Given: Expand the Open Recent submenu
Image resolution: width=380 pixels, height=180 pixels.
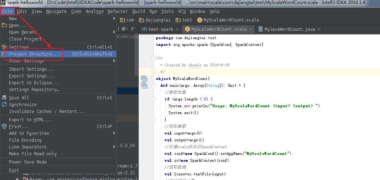Looking at the screenshot, I should (x=59, y=32).
